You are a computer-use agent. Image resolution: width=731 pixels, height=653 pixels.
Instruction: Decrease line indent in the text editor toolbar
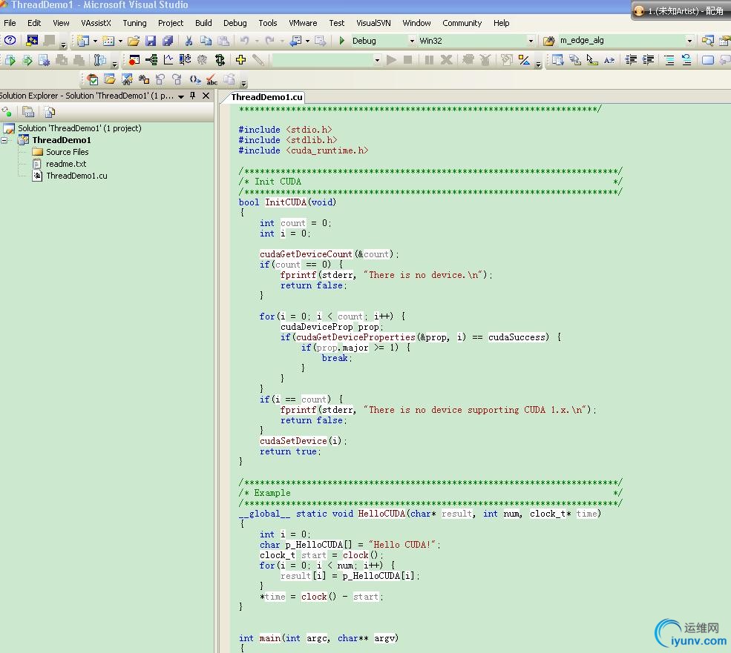click(631, 59)
